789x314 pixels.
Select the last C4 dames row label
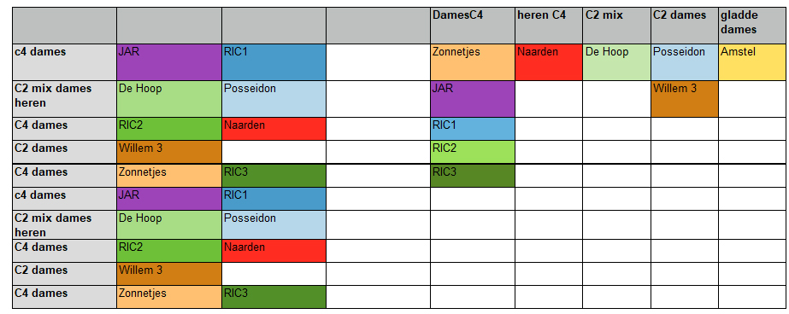point(64,297)
